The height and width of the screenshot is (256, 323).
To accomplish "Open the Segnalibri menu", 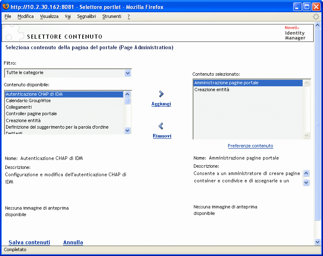I will [x=86, y=16].
